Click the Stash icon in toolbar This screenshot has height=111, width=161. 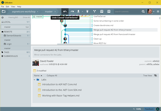(102, 11)
